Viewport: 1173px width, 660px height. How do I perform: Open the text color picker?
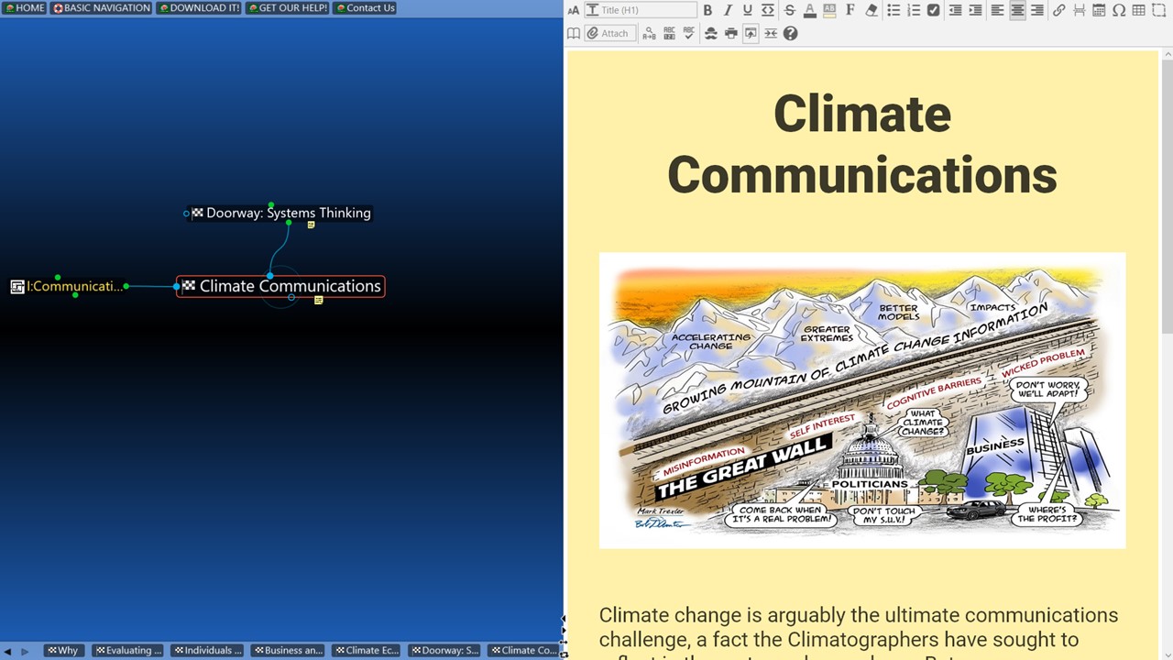point(809,10)
